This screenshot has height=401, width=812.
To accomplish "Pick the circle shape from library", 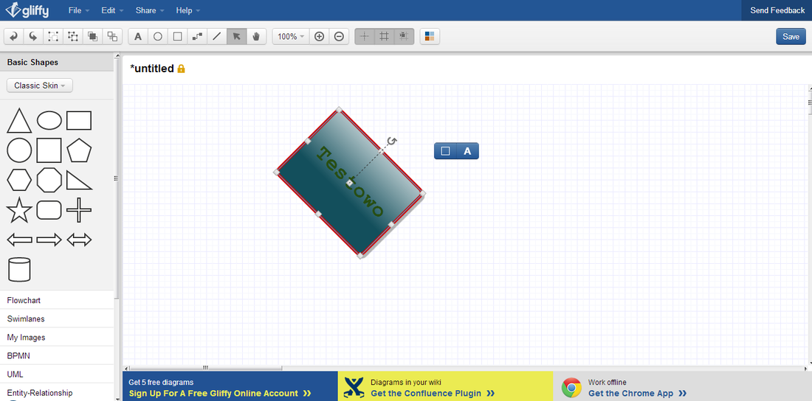I will [x=19, y=150].
